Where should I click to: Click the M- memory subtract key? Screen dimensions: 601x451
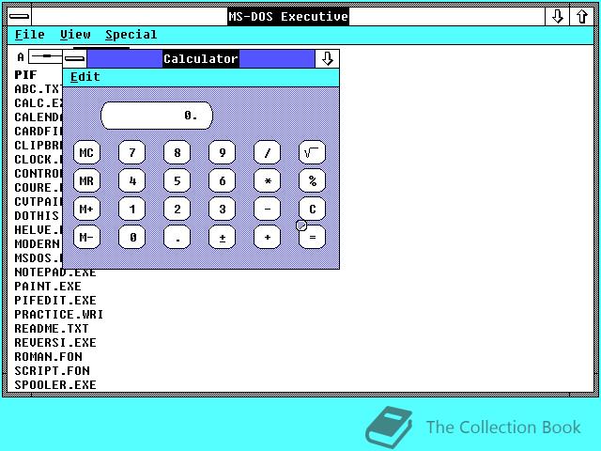(x=86, y=237)
